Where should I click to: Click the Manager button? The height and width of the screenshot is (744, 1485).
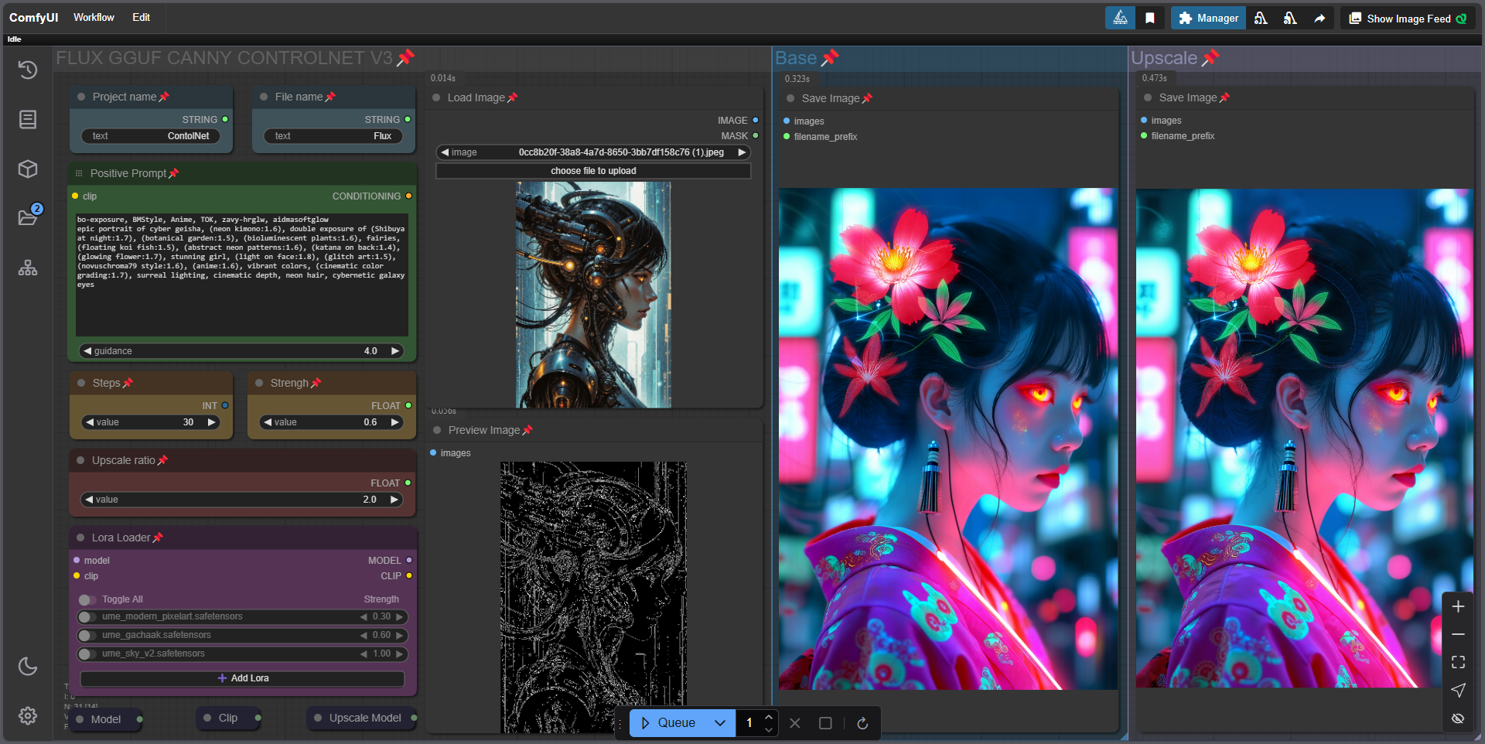[1208, 18]
